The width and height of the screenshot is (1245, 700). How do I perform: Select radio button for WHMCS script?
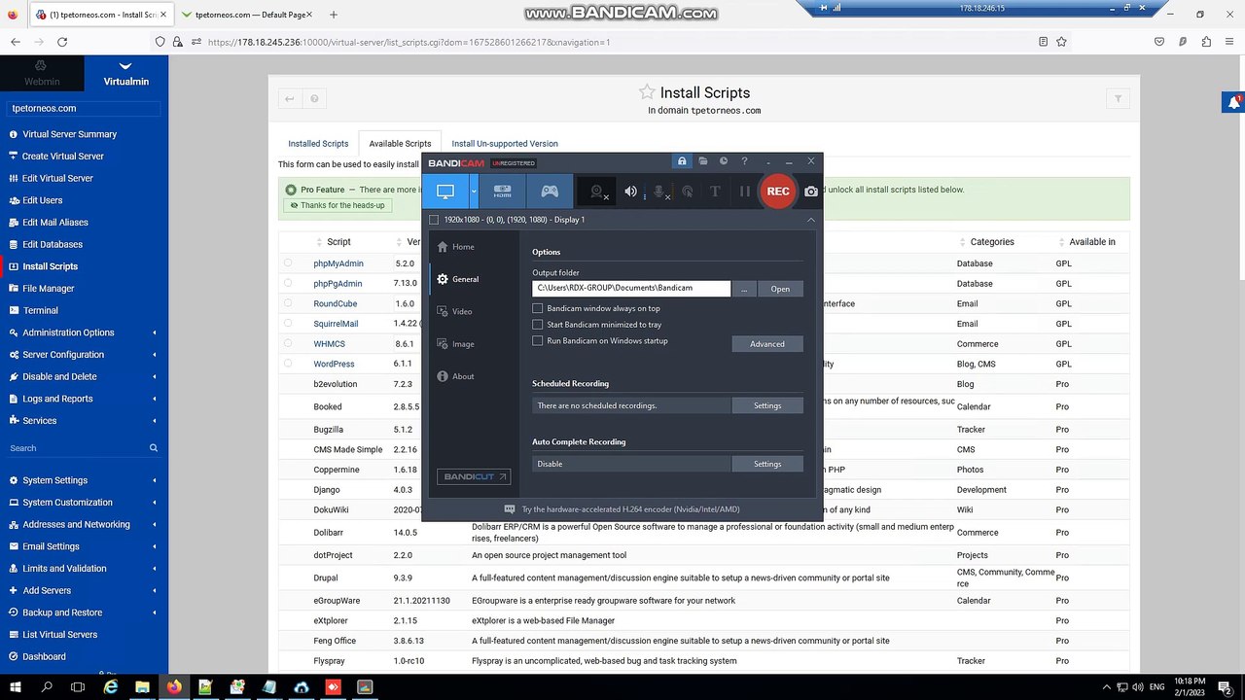[288, 343]
